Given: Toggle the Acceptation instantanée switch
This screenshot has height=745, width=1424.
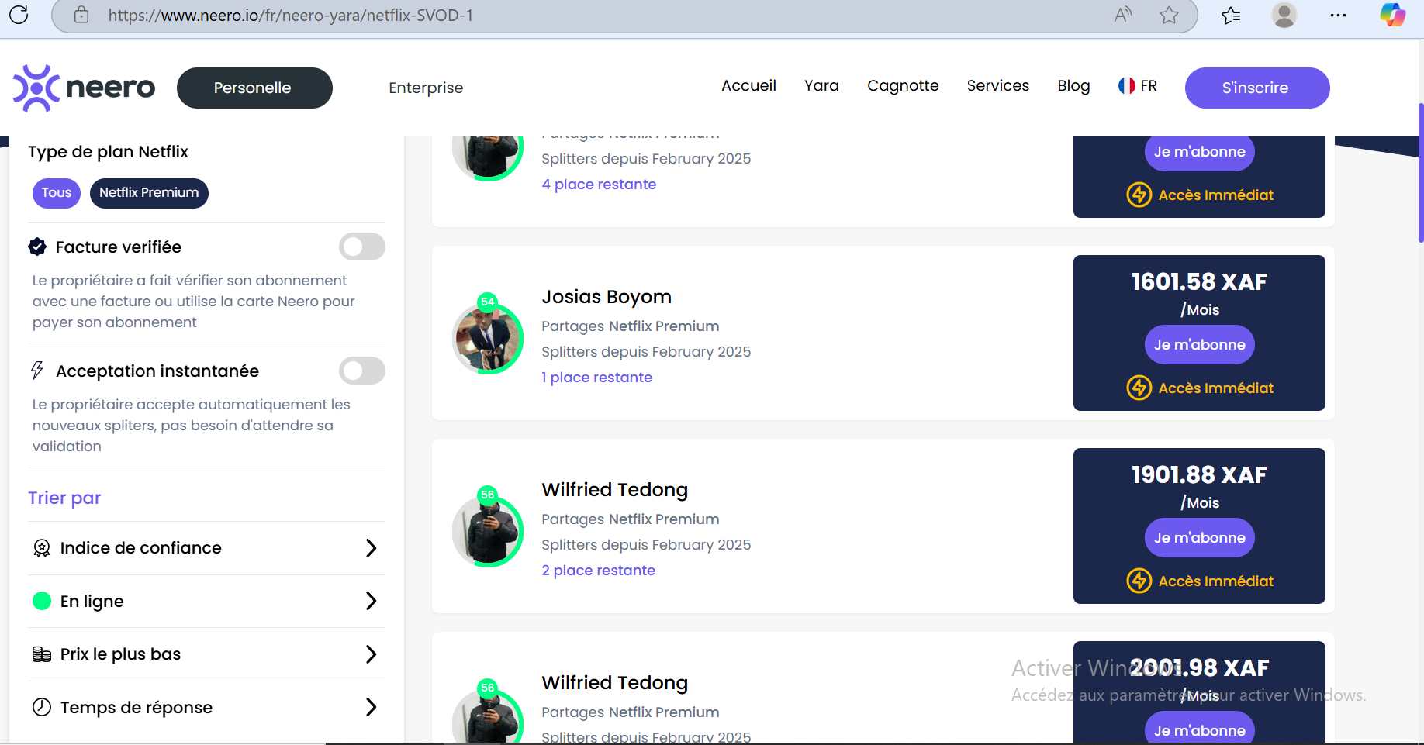Looking at the screenshot, I should (362, 371).
